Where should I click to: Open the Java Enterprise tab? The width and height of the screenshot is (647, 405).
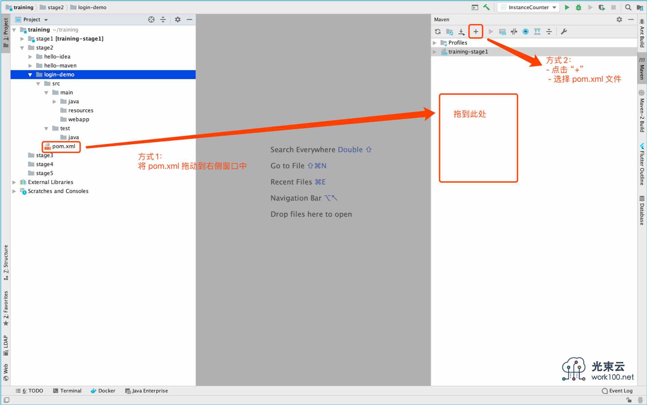(147, 391)
